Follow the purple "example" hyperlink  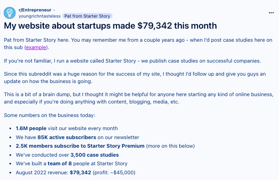36,47
